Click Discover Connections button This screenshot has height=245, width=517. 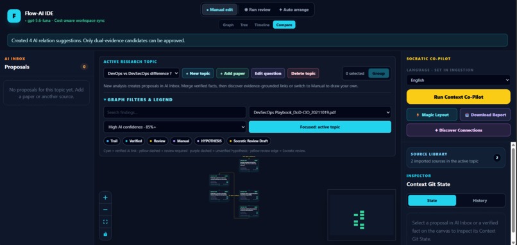pos(459,130)
